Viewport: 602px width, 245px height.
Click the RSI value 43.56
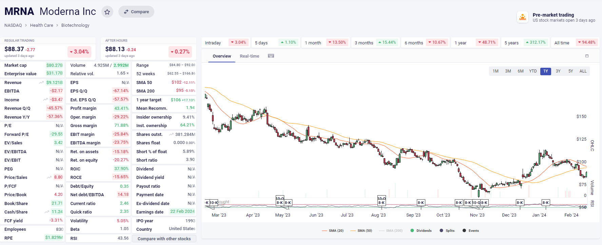123,238
